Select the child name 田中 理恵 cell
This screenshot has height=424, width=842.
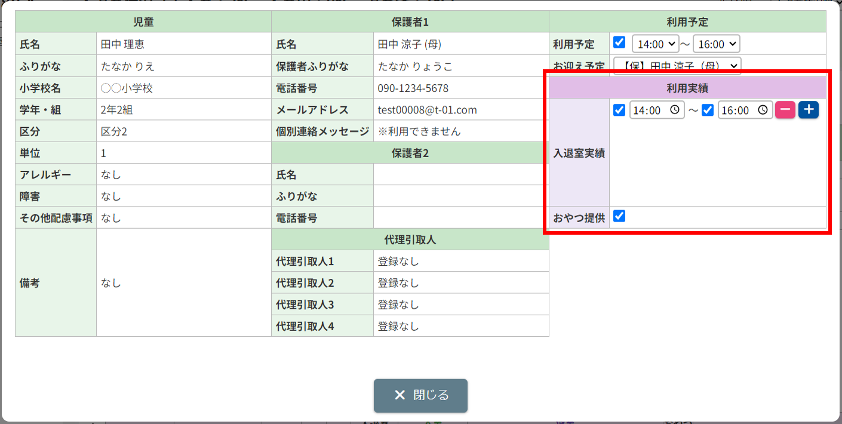(183, 44)
